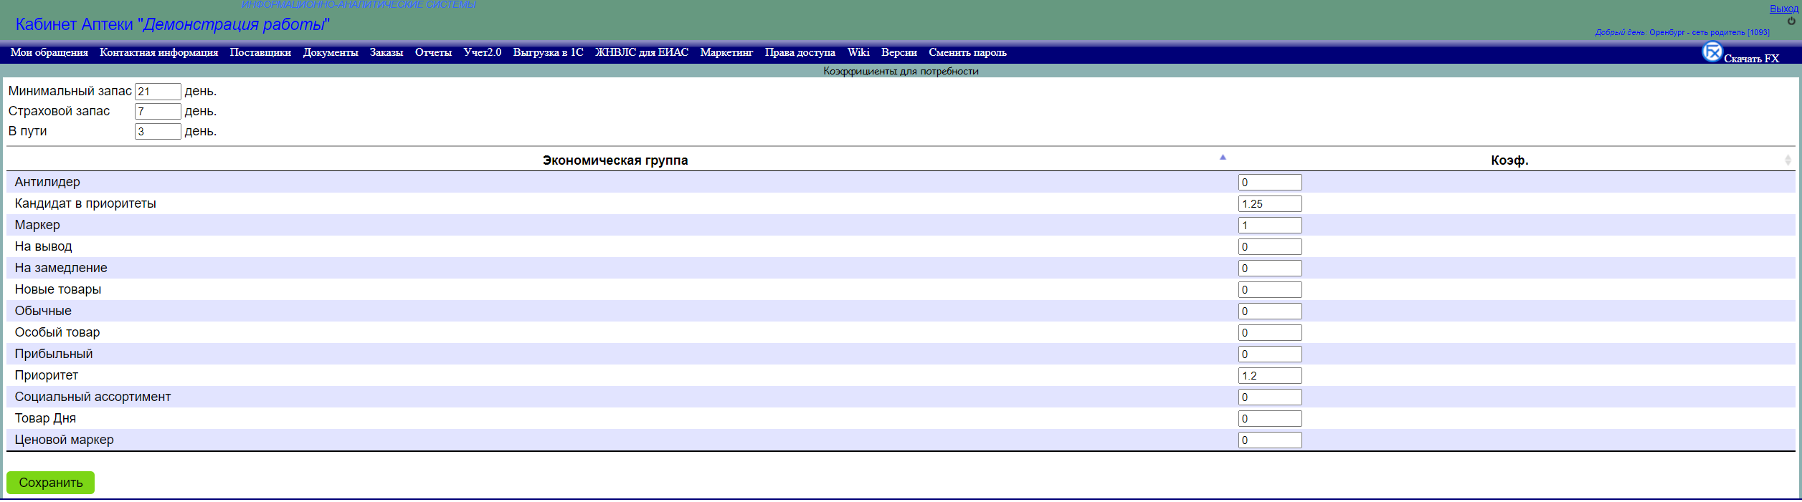Open the Отчеты menu
Screen dimensions: 1802x502
tap(433, 52)
